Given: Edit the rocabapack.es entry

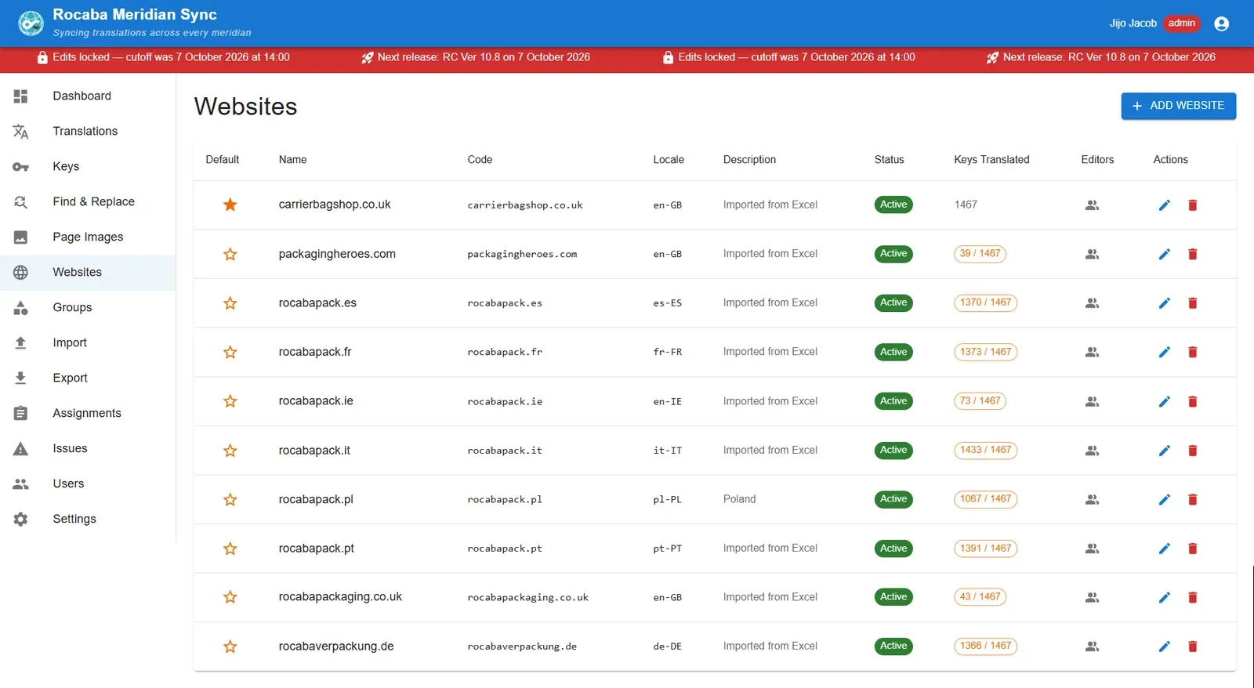Looking at the screenshot, I should coord(1164,303).
